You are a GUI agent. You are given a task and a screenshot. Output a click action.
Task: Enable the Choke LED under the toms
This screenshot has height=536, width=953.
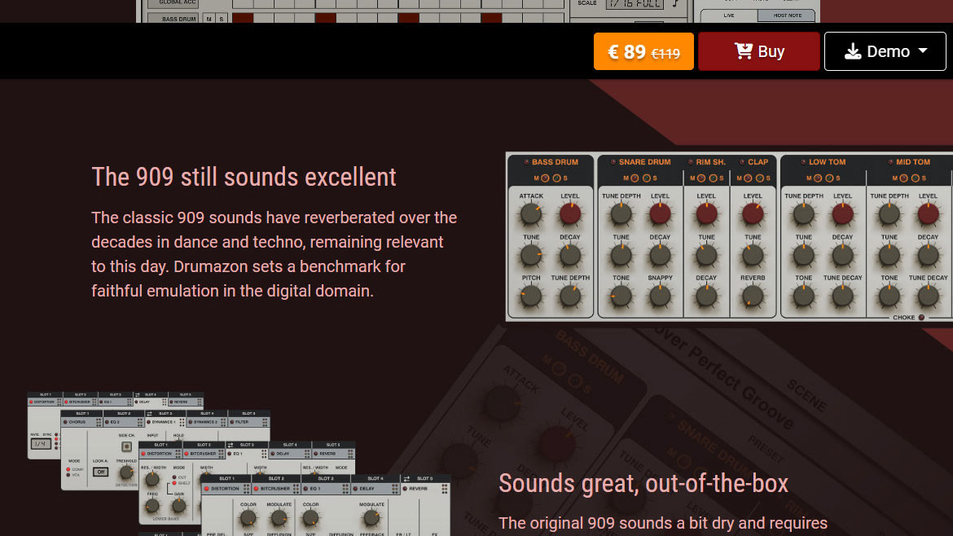point(921,317)
